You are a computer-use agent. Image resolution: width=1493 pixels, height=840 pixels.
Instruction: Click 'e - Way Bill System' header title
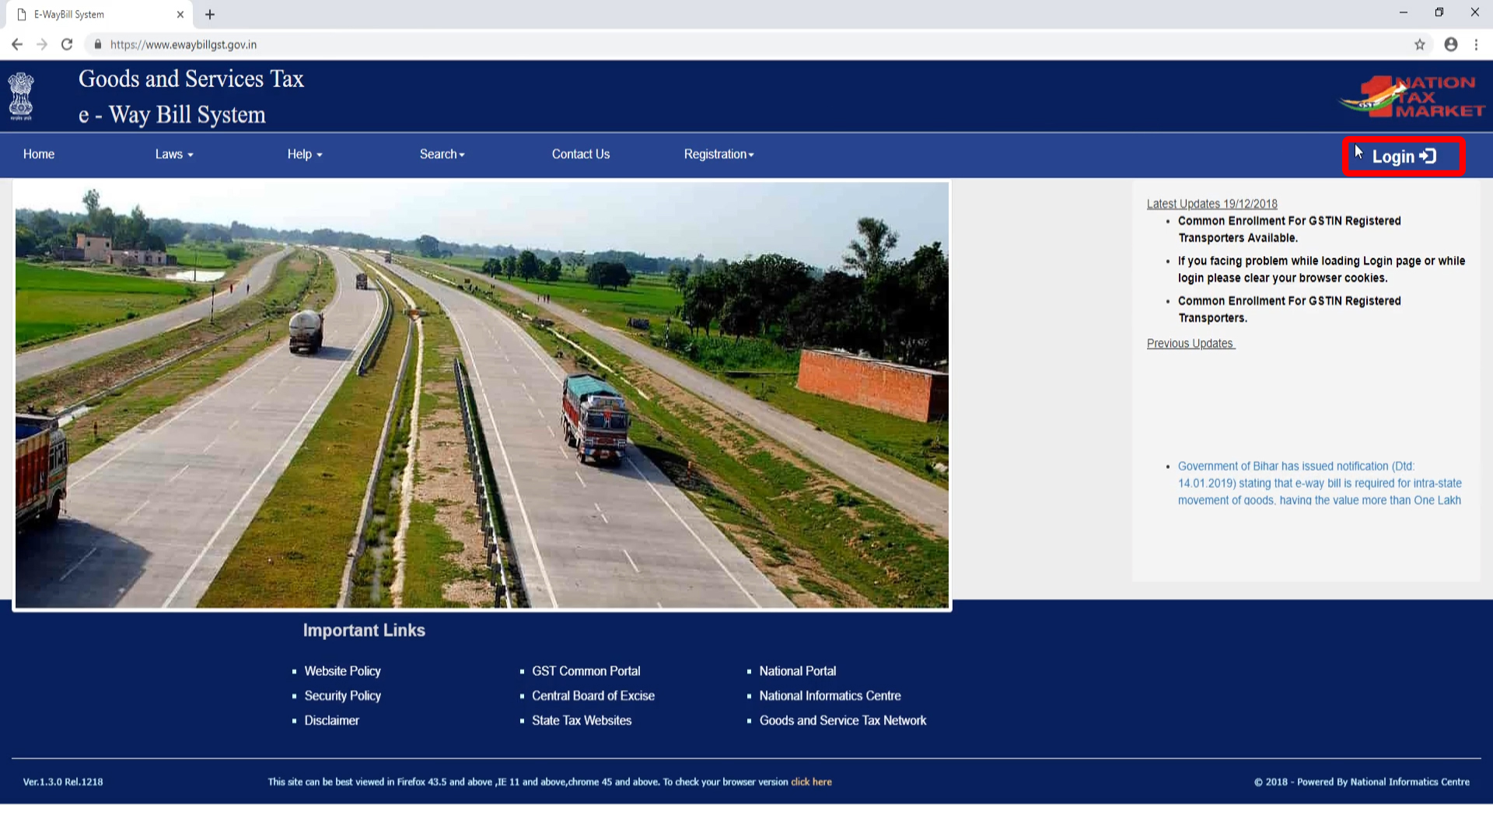(x=172, y=114)
